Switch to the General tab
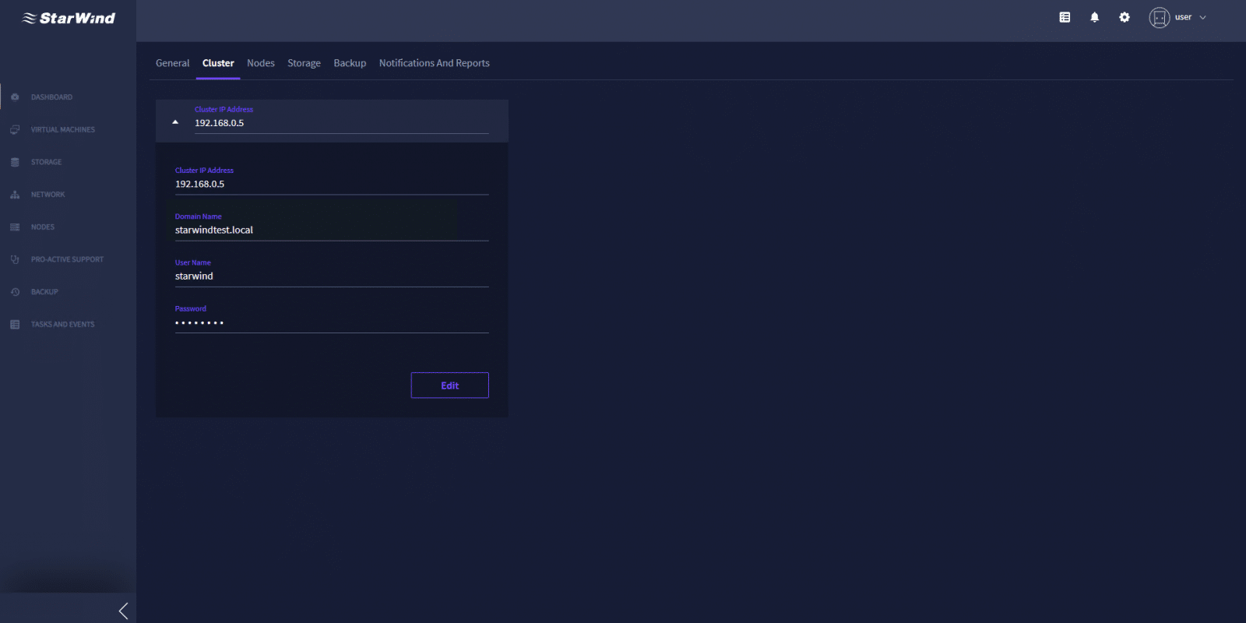The image size is (1246, 623). click(172, 63)
